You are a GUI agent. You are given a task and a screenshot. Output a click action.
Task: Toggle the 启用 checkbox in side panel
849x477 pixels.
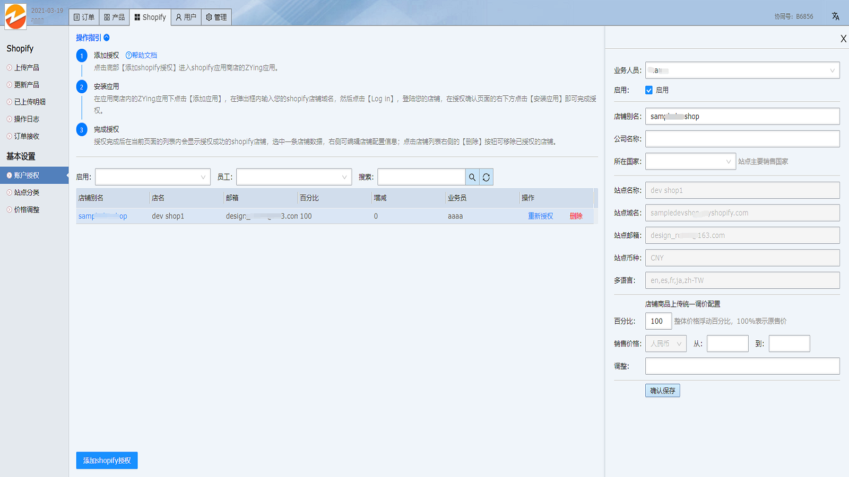648,90
